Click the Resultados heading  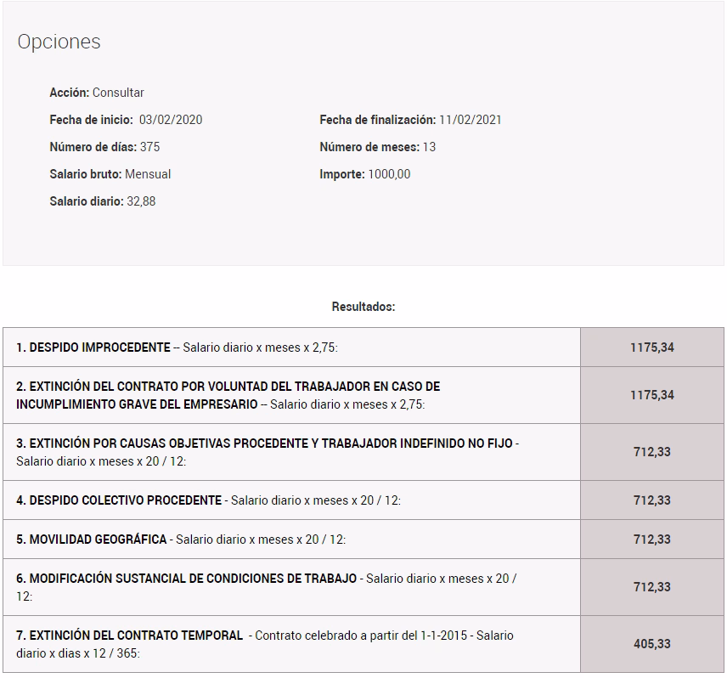click(x=363, y=307)
